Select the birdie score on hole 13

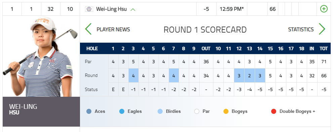[x=249, y=75]
